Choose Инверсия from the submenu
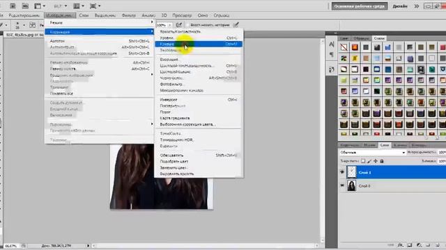Screen dimensions: 446x250 (199, 99)
